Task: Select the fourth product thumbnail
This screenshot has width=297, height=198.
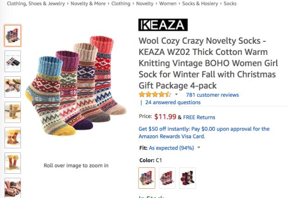Action: [x=13, y=112]
